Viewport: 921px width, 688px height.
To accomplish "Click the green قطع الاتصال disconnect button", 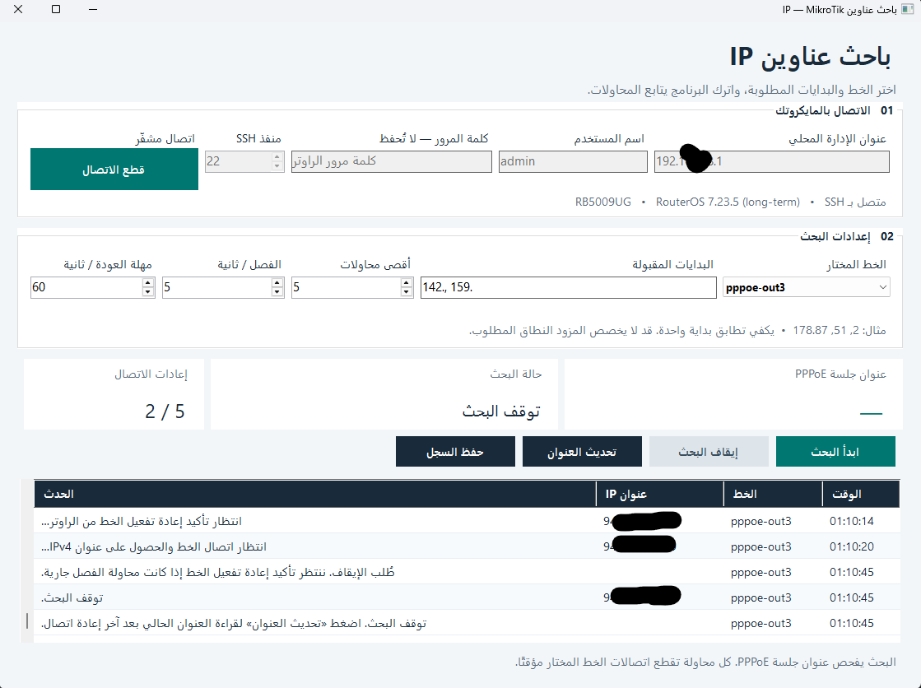I will [x=114, y=170].
